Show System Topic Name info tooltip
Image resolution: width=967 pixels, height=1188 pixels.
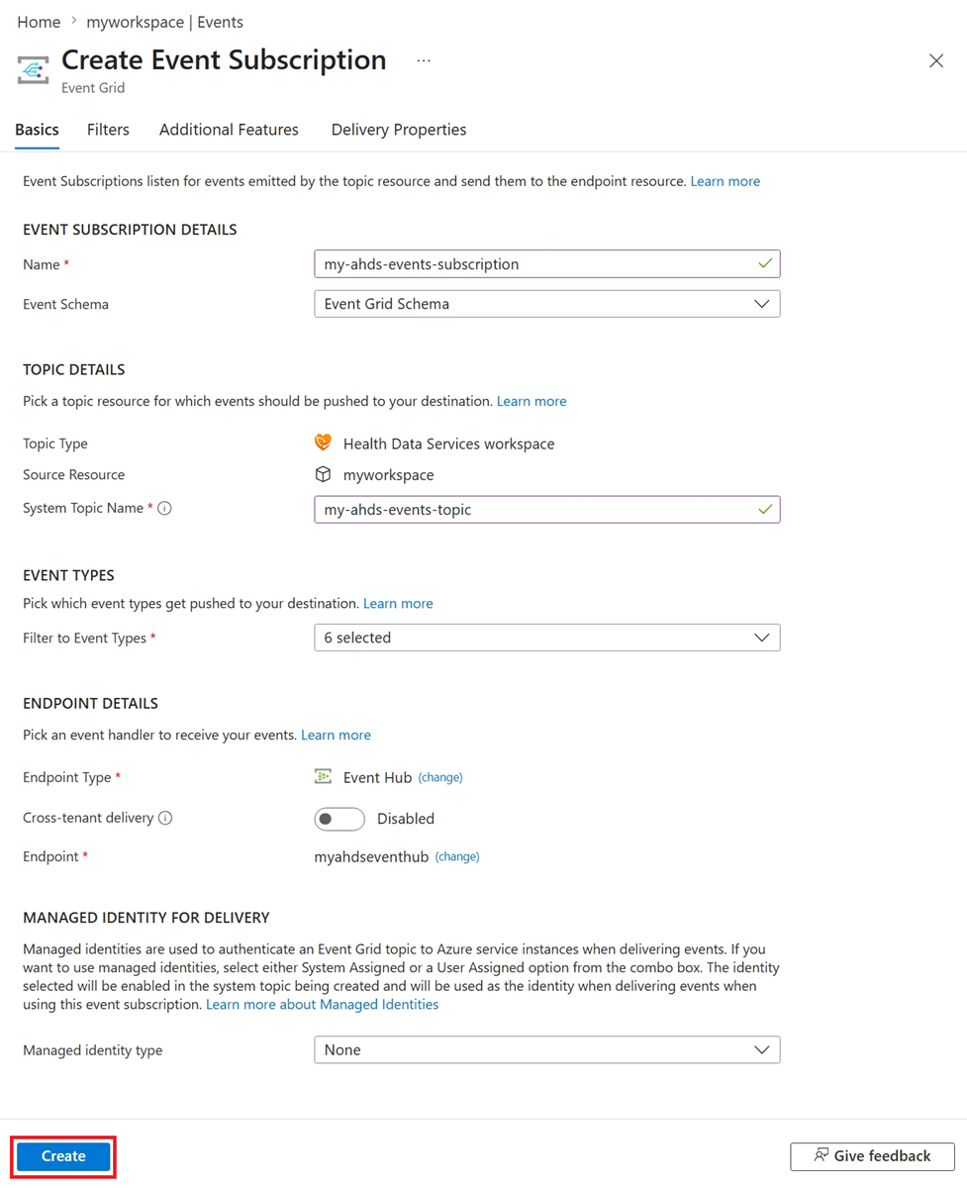point(165,508)
